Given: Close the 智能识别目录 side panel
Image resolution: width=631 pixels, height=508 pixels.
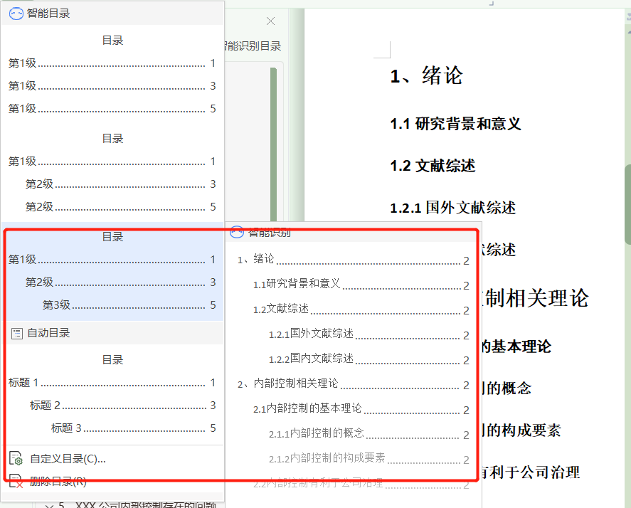Looking at the screenshot, I should pyautogui.click(x=271, y=21).
